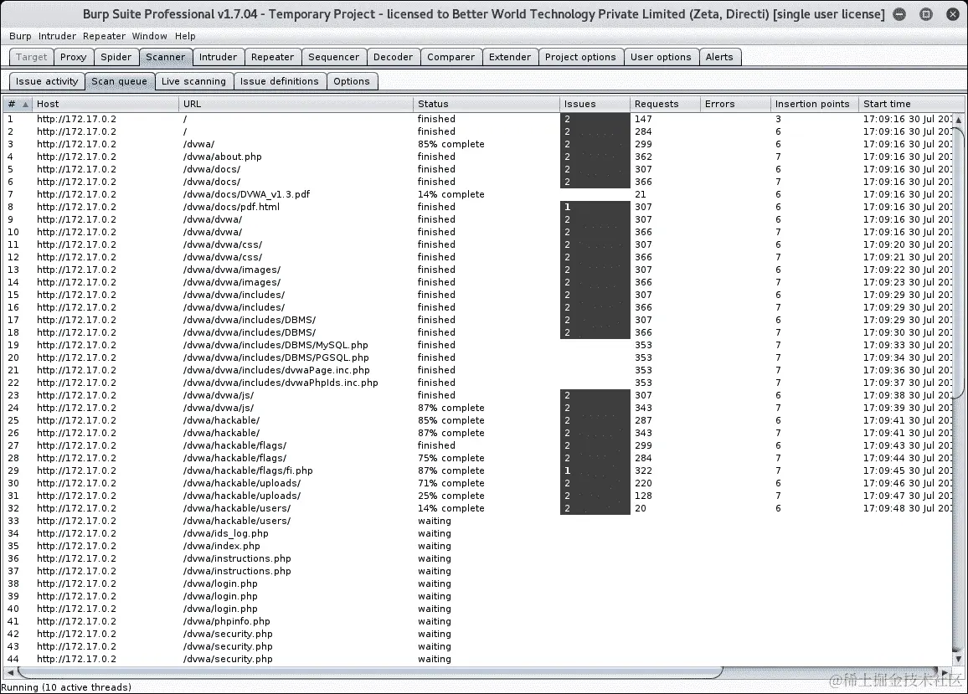Select the Issue activity sub-tab
The width and height of the screenshot is (968, 694).
click(47, 81)
